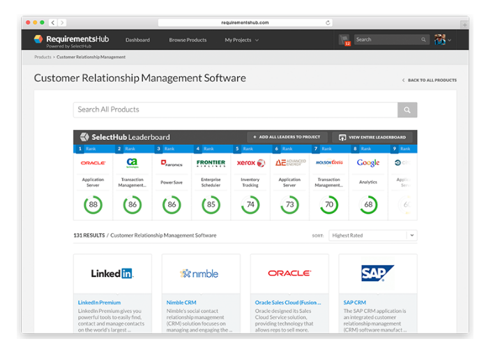Open the Dashboard menu item
Image resolution: width=500 pixels, height=355 pixels.
coord(137,40)
